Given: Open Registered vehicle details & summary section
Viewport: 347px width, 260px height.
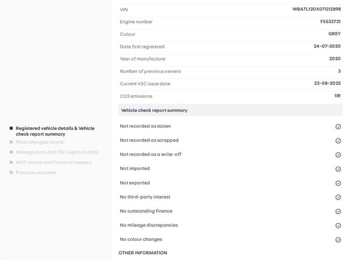Looking at the screenshot, I should pos(55,131).
